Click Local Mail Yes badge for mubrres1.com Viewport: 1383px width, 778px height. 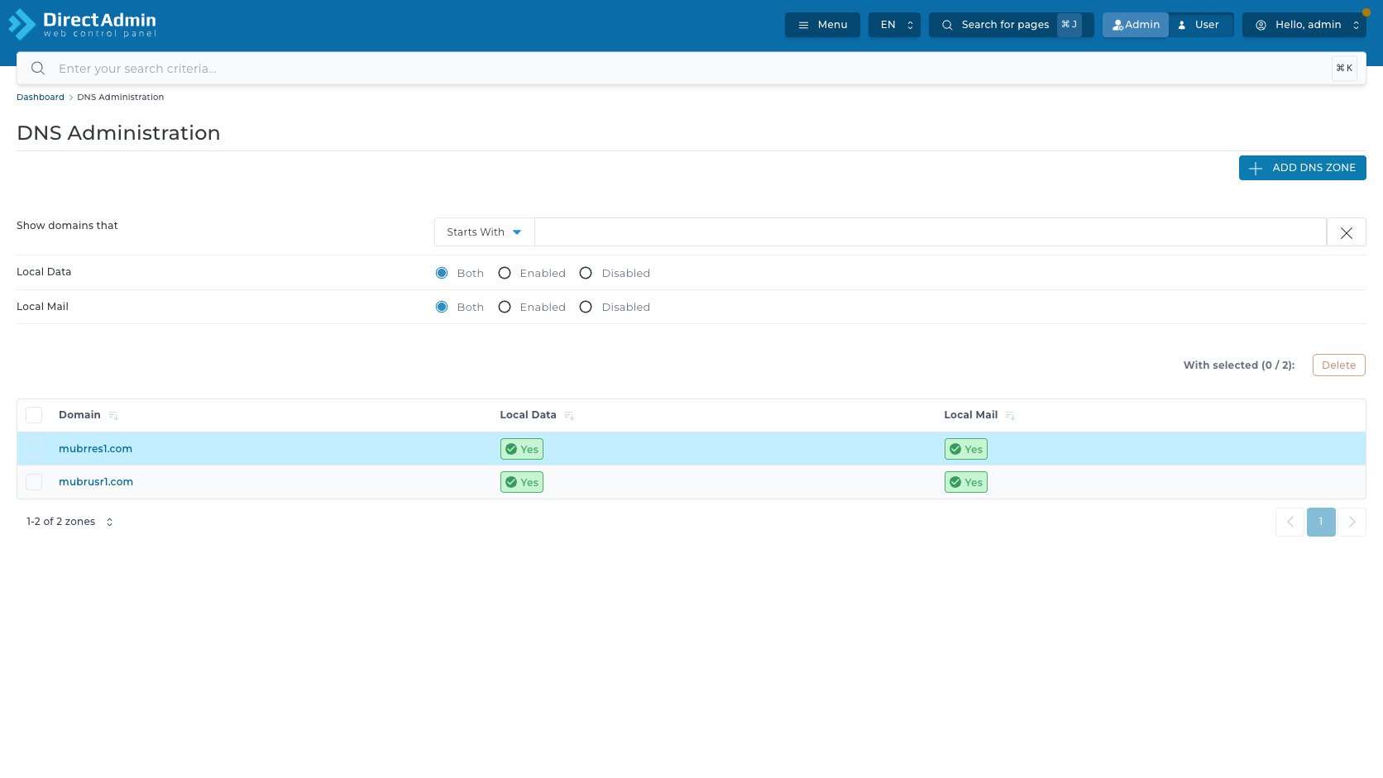click(966, 449)
